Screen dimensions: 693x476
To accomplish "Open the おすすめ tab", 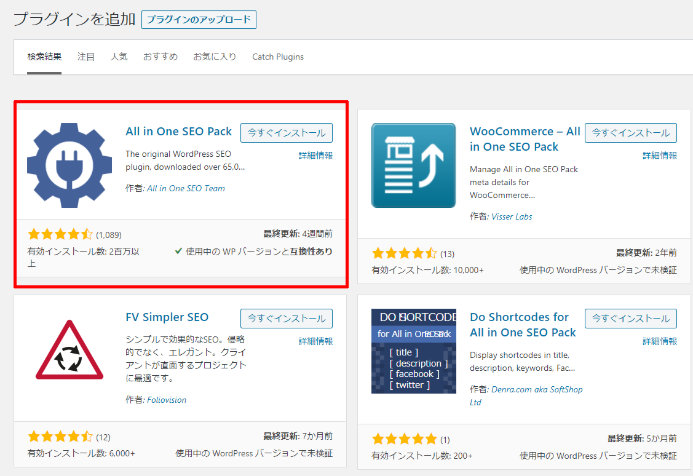I will (160, 57).
